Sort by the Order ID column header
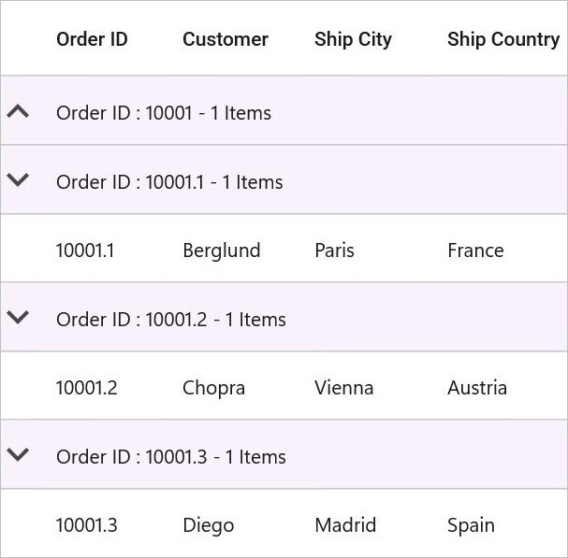 (92, 39)
